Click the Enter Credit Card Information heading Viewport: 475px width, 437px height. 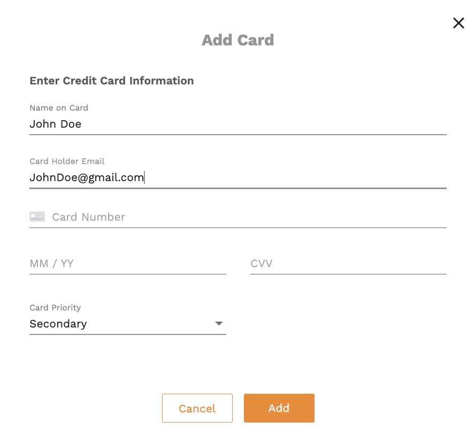click(x=112, y=81)
